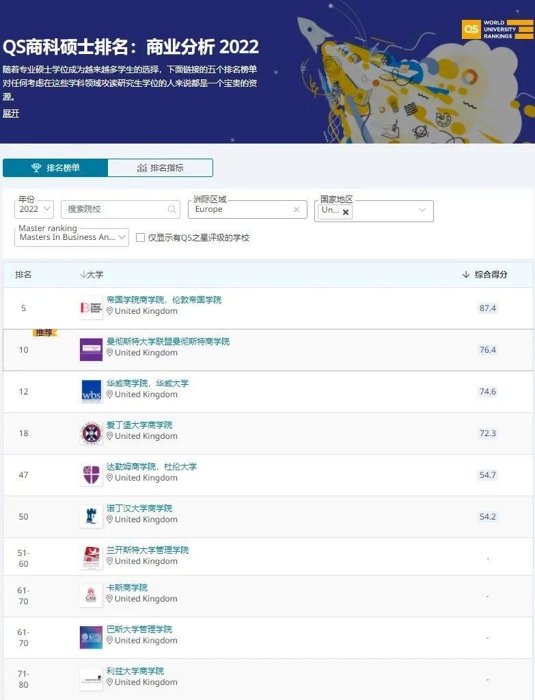Click the wbs Warwick logo
This screenshot has height=700, width=535.
point(91,391)
